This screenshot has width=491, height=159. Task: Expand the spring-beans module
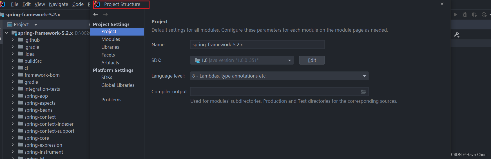(x=13, y=110)
